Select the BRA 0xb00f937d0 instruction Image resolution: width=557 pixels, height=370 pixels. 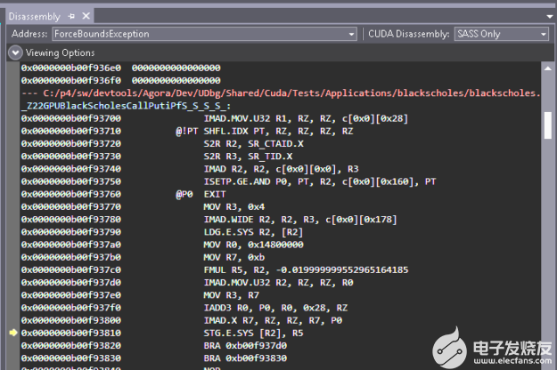click(x=245, y=346)
